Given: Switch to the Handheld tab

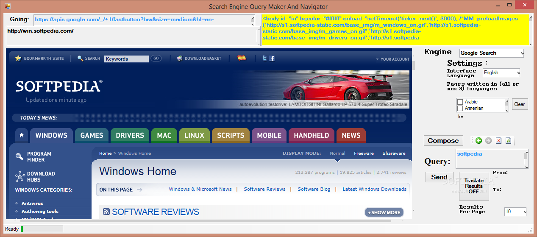Looking at the screenshot, I should [x=311, y=136].
